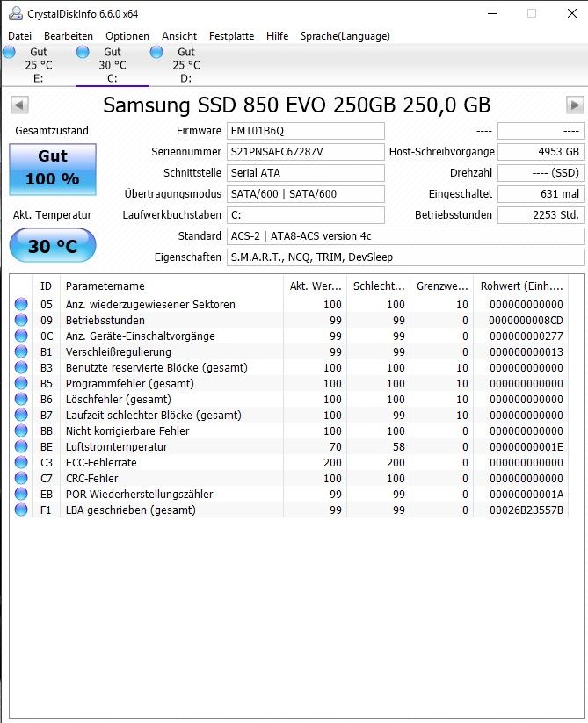
Task: Go to previous disk with left arrow
Action: click(x=19, y=105)
